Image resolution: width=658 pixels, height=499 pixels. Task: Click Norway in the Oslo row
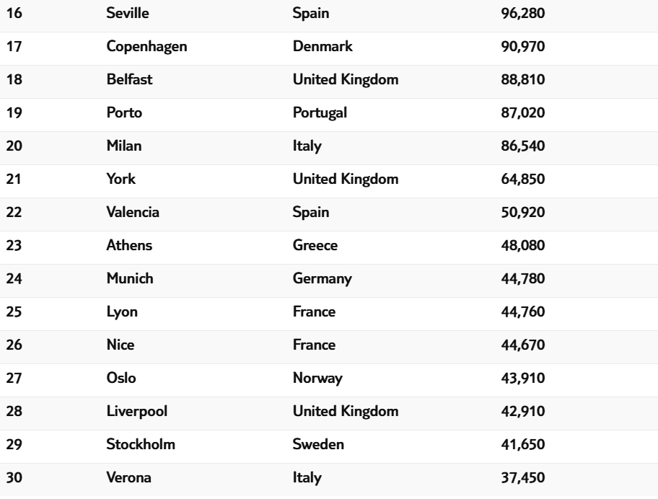pyautogui.click(x=317, y=379)
